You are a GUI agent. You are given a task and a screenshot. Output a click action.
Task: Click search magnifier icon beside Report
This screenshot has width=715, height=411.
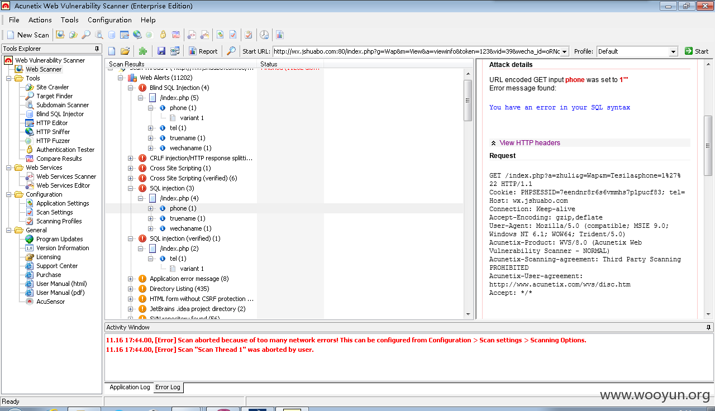tap(231, 51)
